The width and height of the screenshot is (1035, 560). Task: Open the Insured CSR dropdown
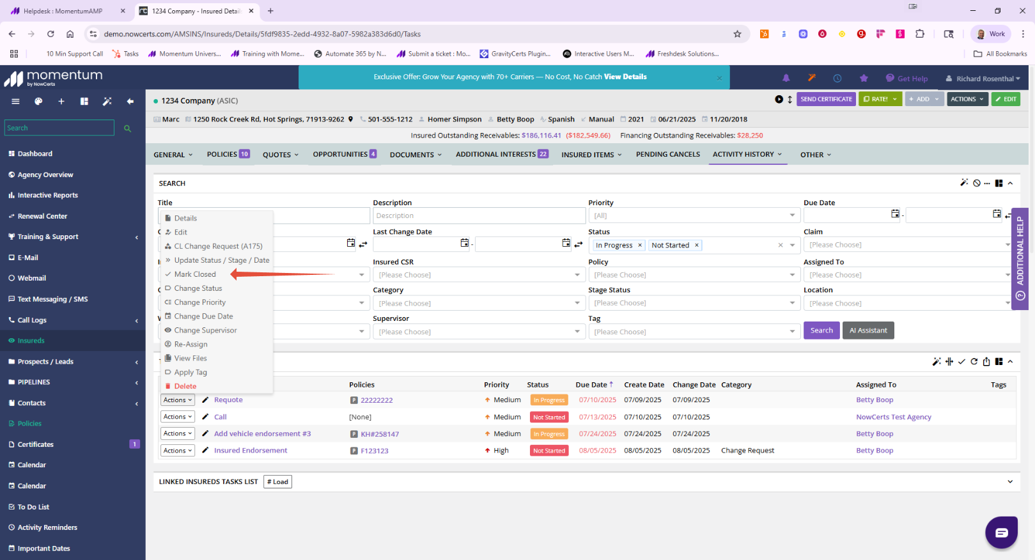pyautogui.click(x=479, y=275)
